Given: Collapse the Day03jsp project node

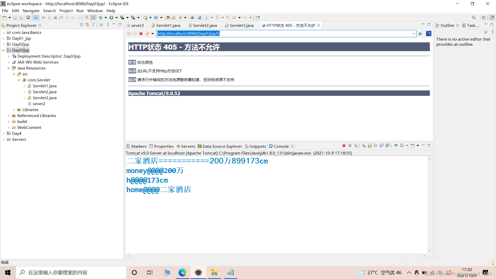Looking at the screenshot, I should (x=3, y=50).
